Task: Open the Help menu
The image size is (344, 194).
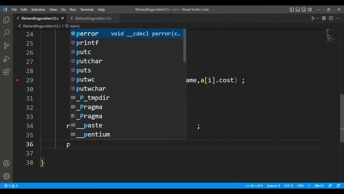Action: [101, 10]
